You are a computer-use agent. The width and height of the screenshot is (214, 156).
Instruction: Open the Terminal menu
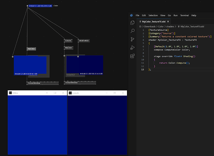184,15
